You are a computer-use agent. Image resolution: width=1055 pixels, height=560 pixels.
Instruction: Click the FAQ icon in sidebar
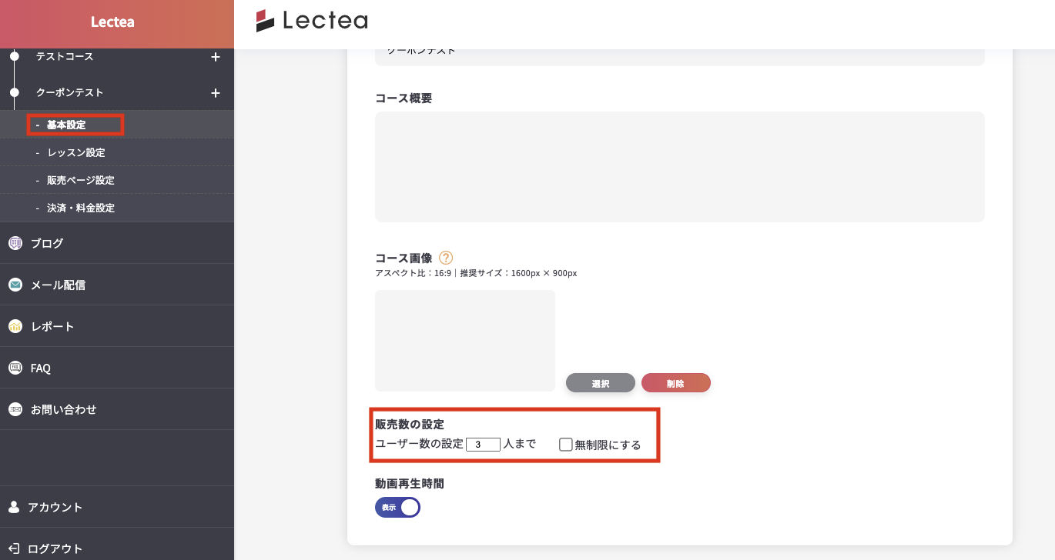tap(15, 368)
